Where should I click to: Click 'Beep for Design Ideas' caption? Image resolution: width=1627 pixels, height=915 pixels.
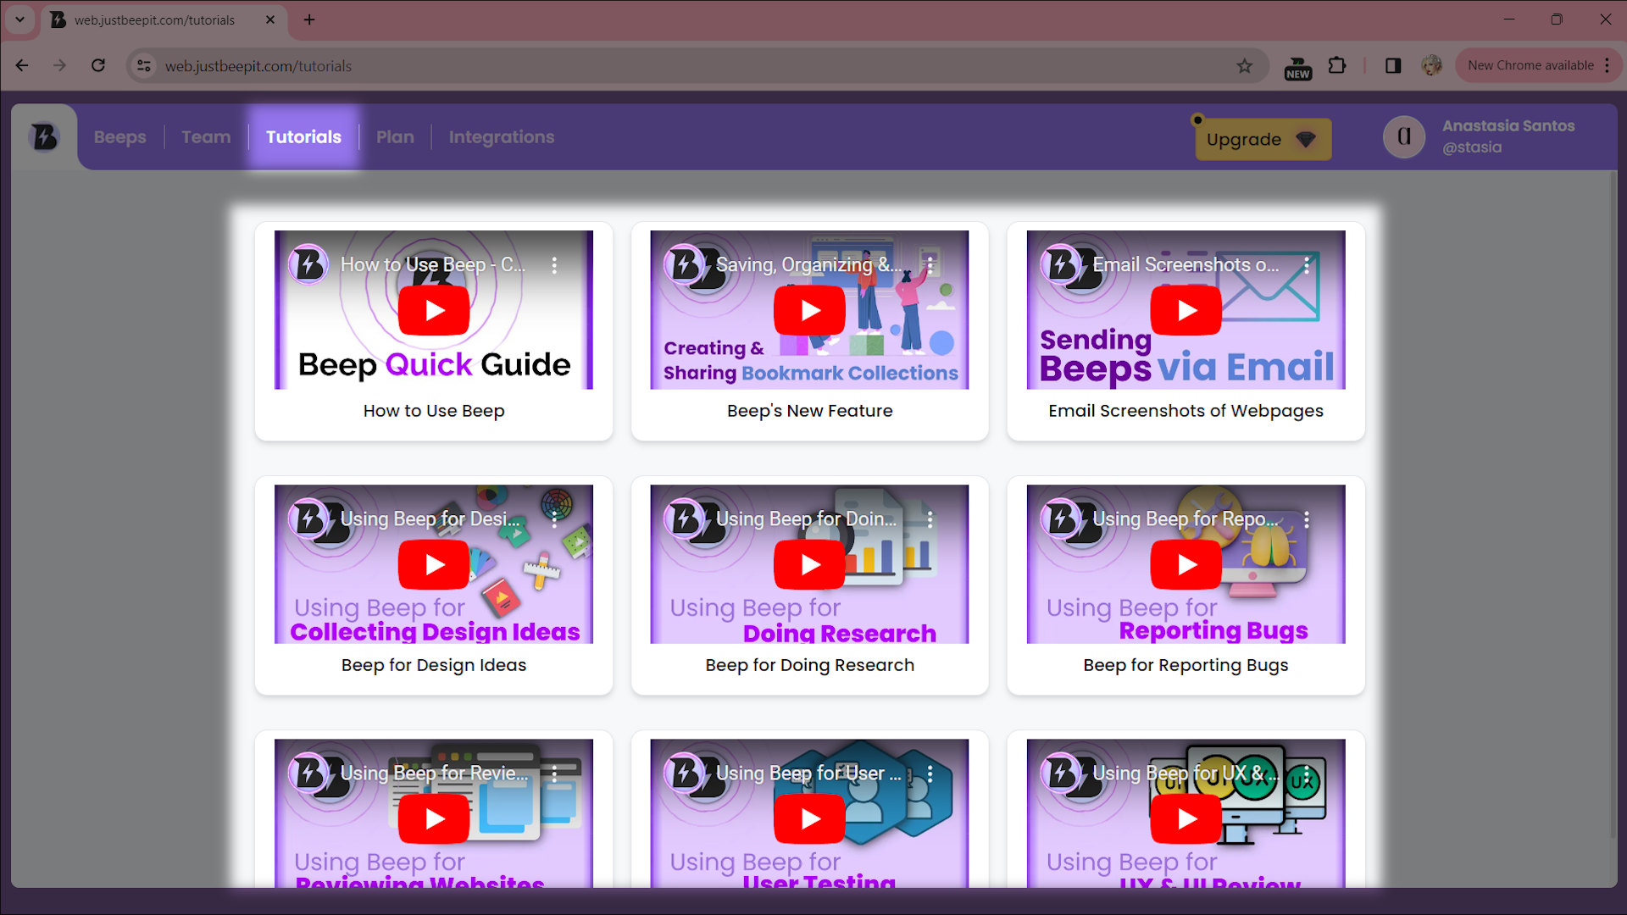tap(434, 665)
